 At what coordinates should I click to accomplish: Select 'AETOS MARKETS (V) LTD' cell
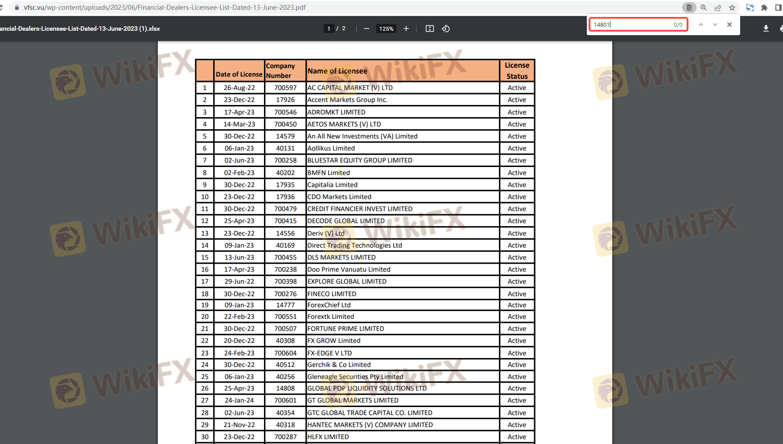[344, 124]
